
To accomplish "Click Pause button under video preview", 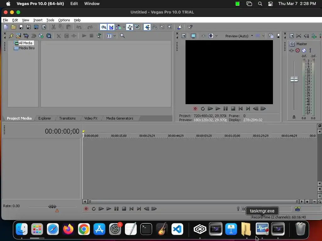I will 225,109.
